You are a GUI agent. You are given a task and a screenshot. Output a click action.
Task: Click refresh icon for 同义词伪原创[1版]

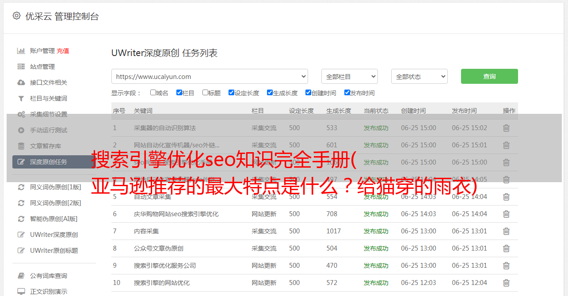point(21,187)
